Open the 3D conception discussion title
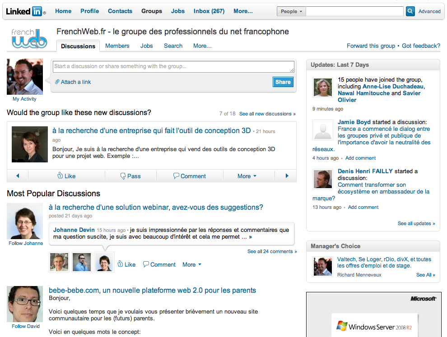447x337 pixels. [x=151, y=130]
